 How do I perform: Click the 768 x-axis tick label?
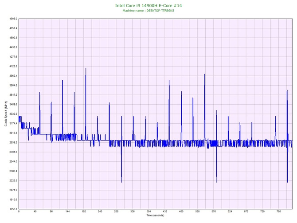pyautogui.click(x=279, y=211)
